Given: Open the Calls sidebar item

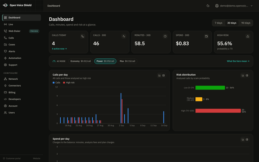Looking at the screenshot, I should coord(21,38).
